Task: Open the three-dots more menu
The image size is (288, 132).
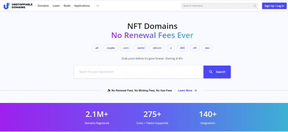Action: 98,6
